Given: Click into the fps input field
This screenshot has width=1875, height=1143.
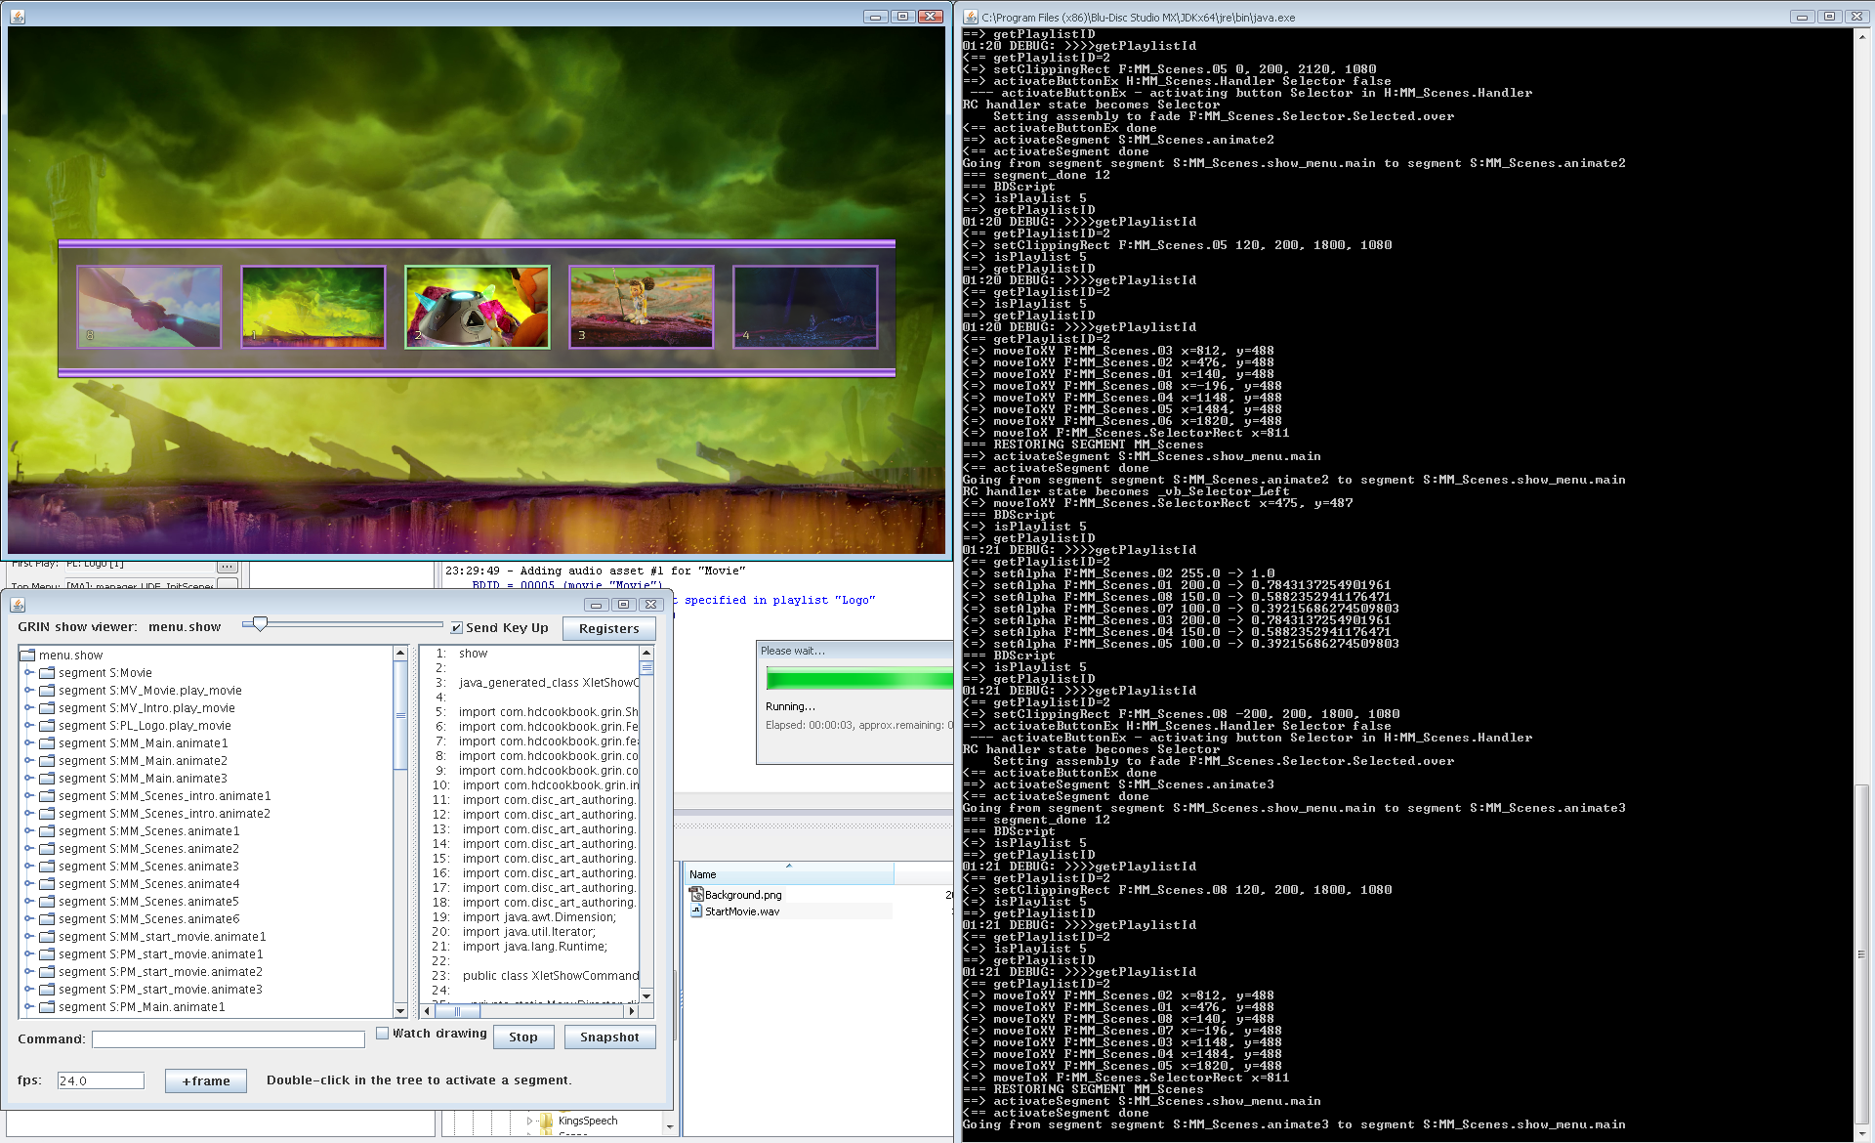Looking at the screenshot, I should click(101, 1080).
